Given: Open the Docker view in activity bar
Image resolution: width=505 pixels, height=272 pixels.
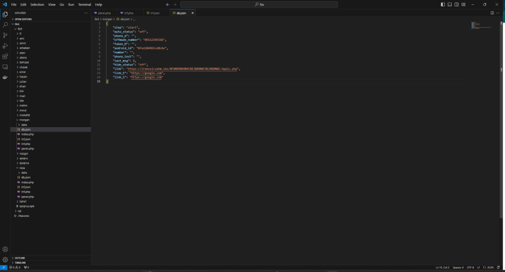Looking at the screenshot, I should coord(5,77).
